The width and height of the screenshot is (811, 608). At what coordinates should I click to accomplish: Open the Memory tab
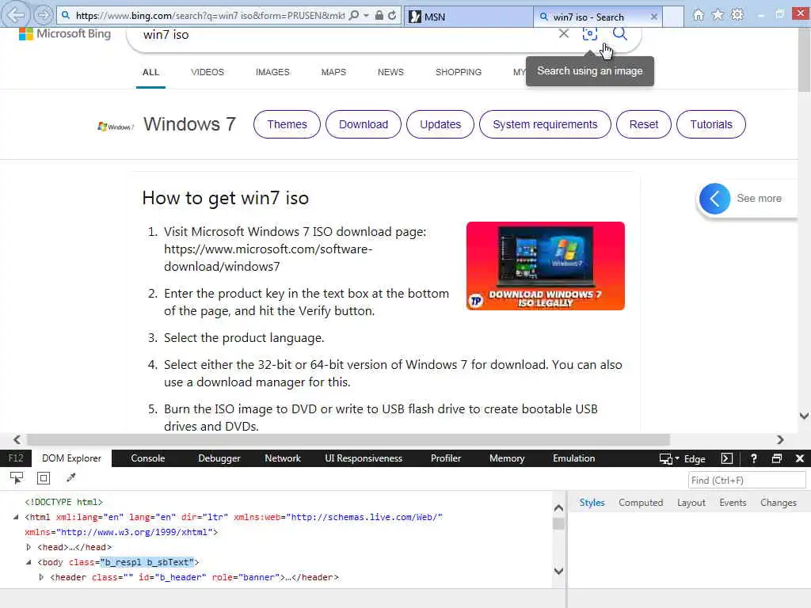(507, 458)
